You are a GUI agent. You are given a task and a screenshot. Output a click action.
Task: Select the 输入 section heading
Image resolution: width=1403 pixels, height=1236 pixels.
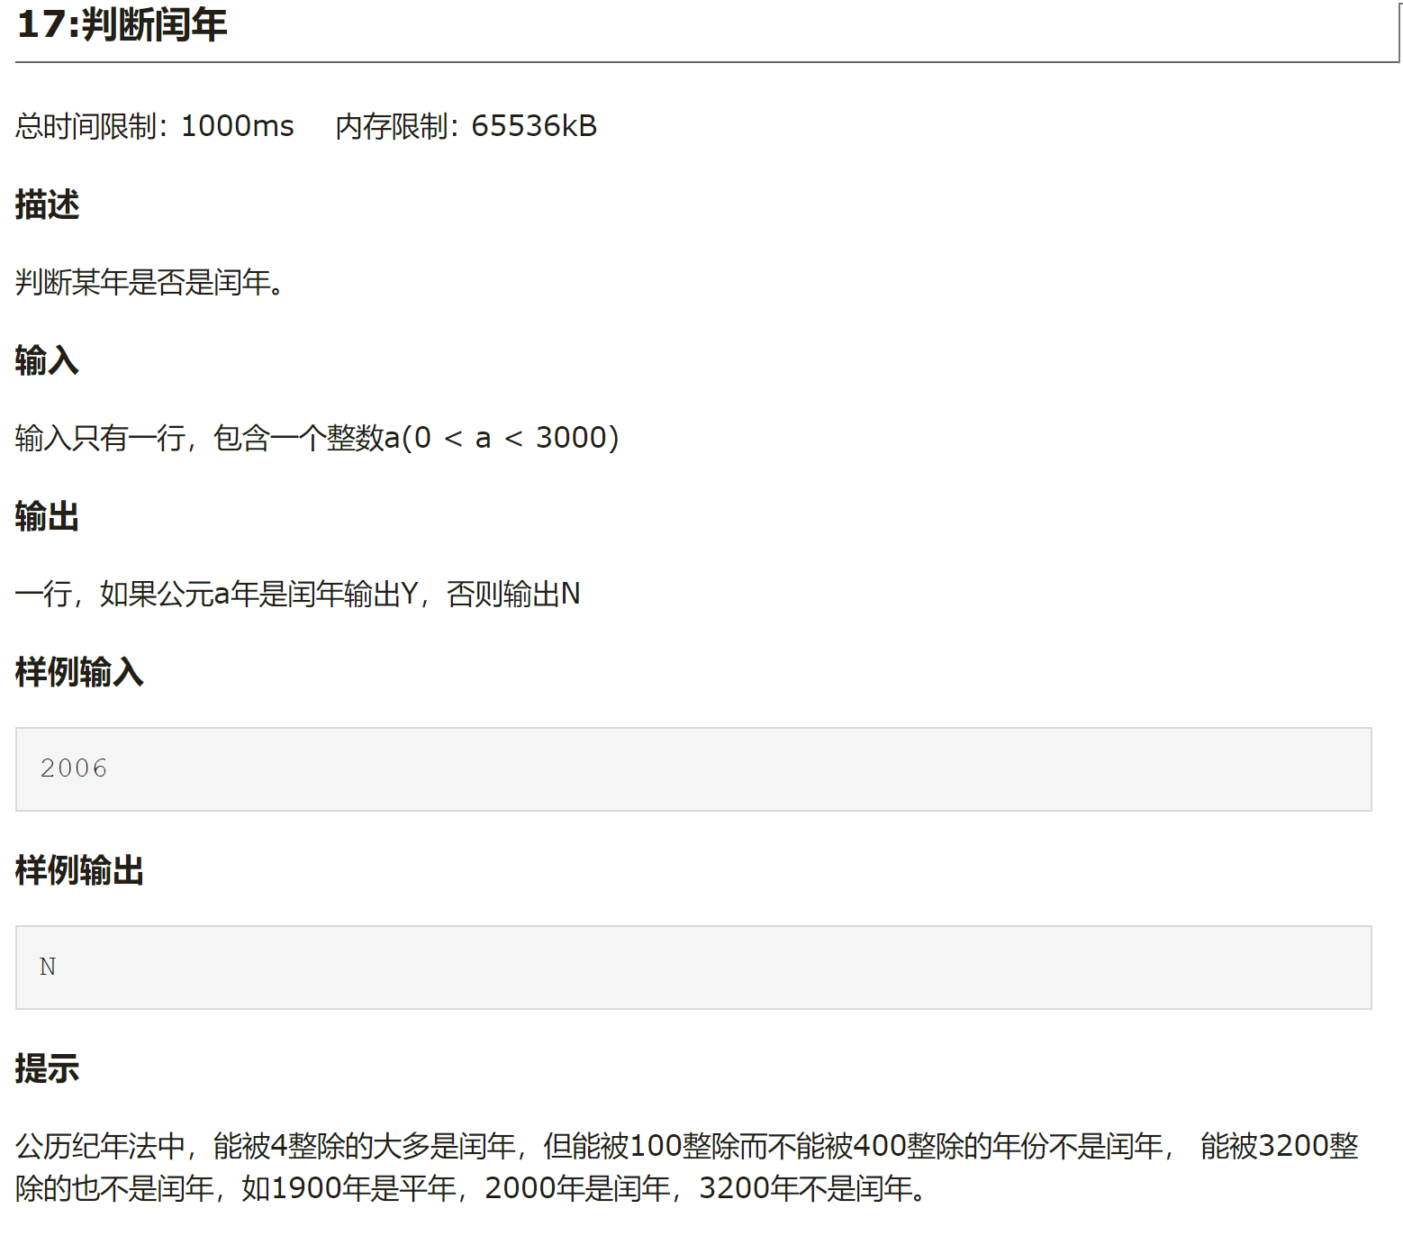pos(43,360)
